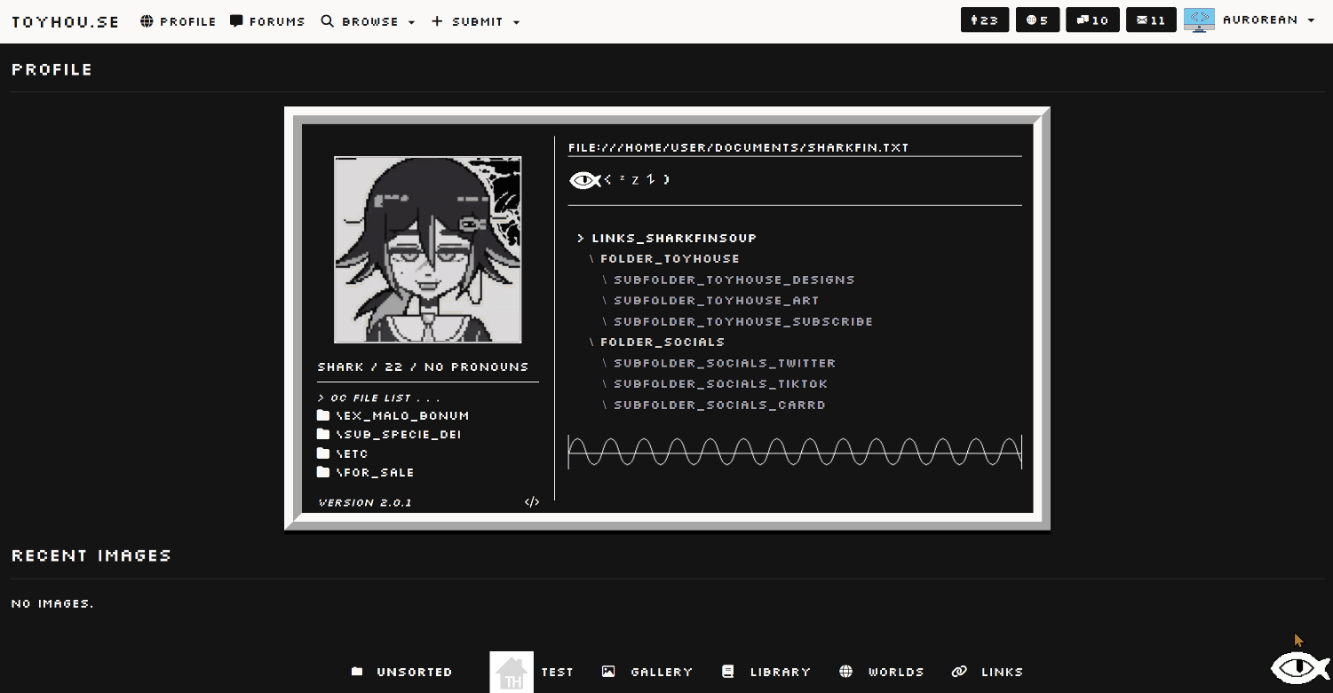This screenshot has width=1333, height=693.
Task: Select FOLDER_SOCIALS in the tree
Action: [x=663, y=342]
